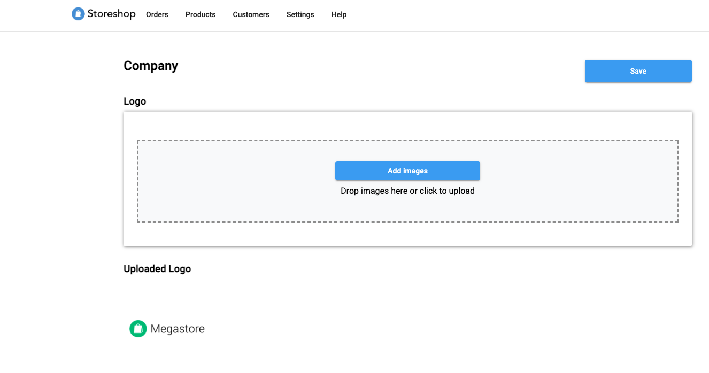709x373 pixels.
Task: Save the company settings
Action: point(638,71)
